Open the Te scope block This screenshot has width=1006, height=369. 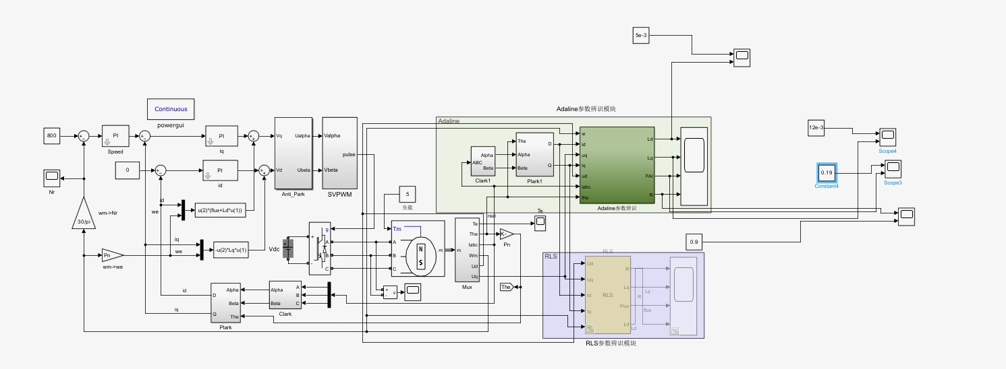pyautogui.click(x=540, y=224)
